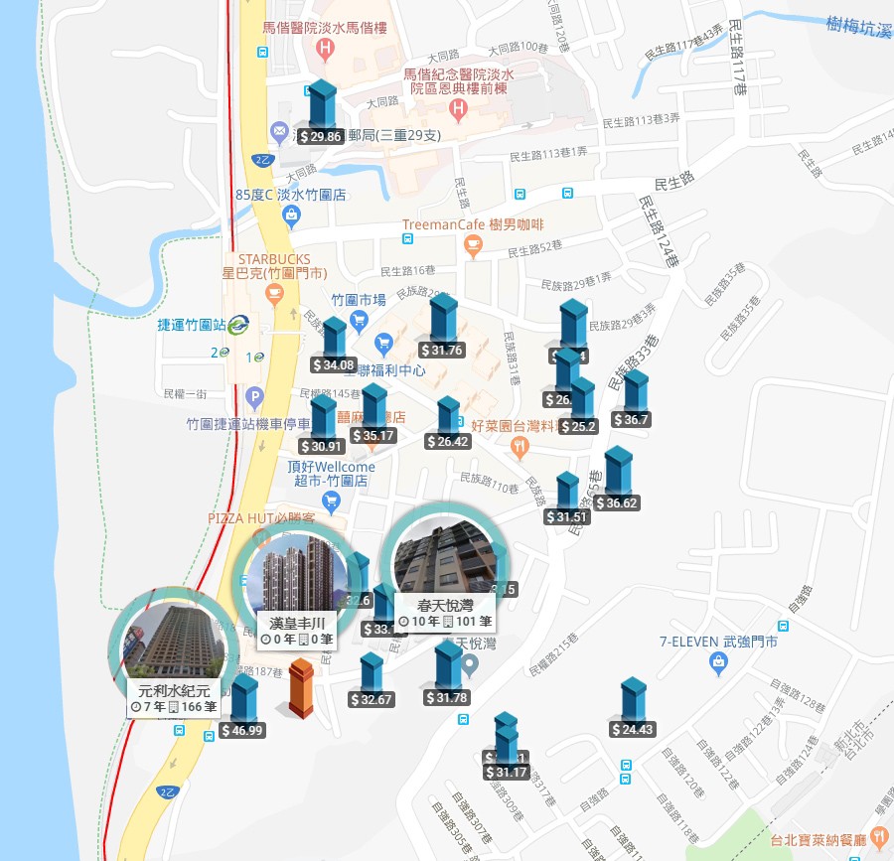Click the 竹圍市場 shopping pin
894x861 pixels.
pyautogui.click(x=359, y=323)
